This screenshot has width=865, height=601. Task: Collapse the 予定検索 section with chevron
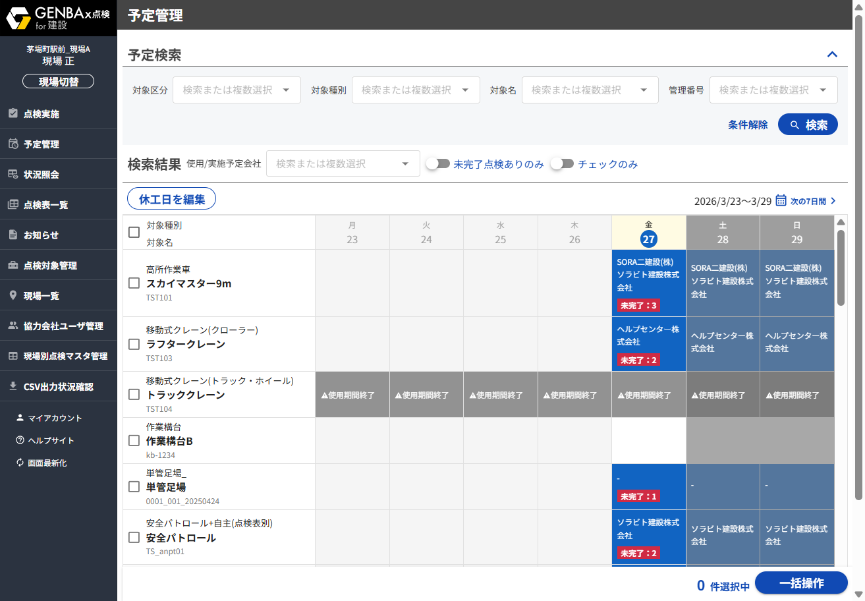[832, 54]
